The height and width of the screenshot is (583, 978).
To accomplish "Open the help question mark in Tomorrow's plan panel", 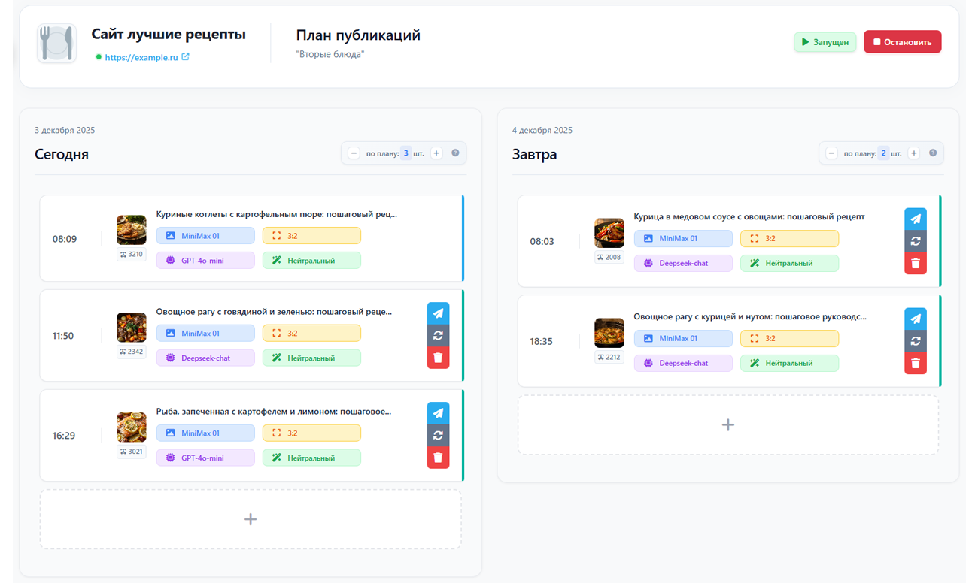I will pyautogui.click(x=933, y=153).
